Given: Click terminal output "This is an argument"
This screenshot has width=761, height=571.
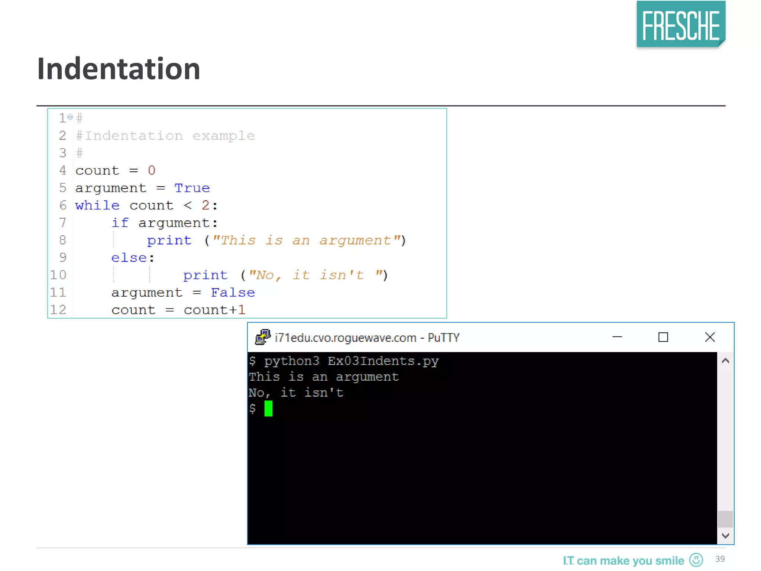Looking at the screenshot, I should (324, 377).
